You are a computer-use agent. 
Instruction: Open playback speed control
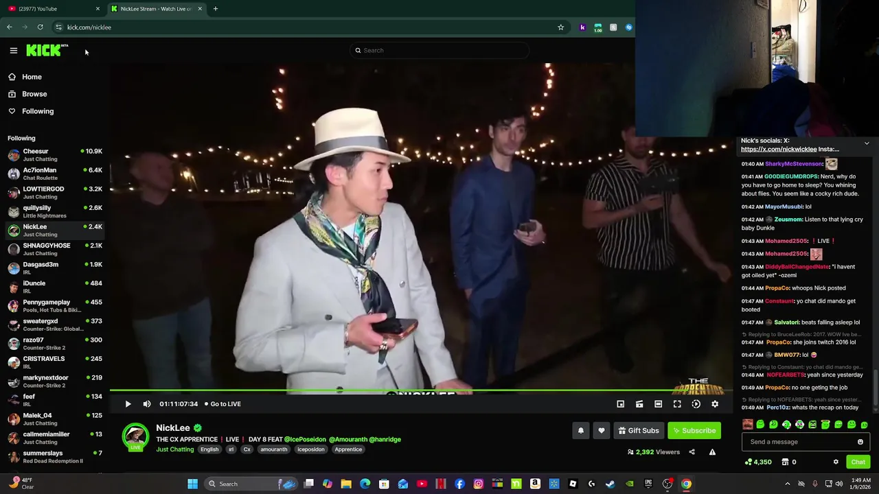coord(696,404)
